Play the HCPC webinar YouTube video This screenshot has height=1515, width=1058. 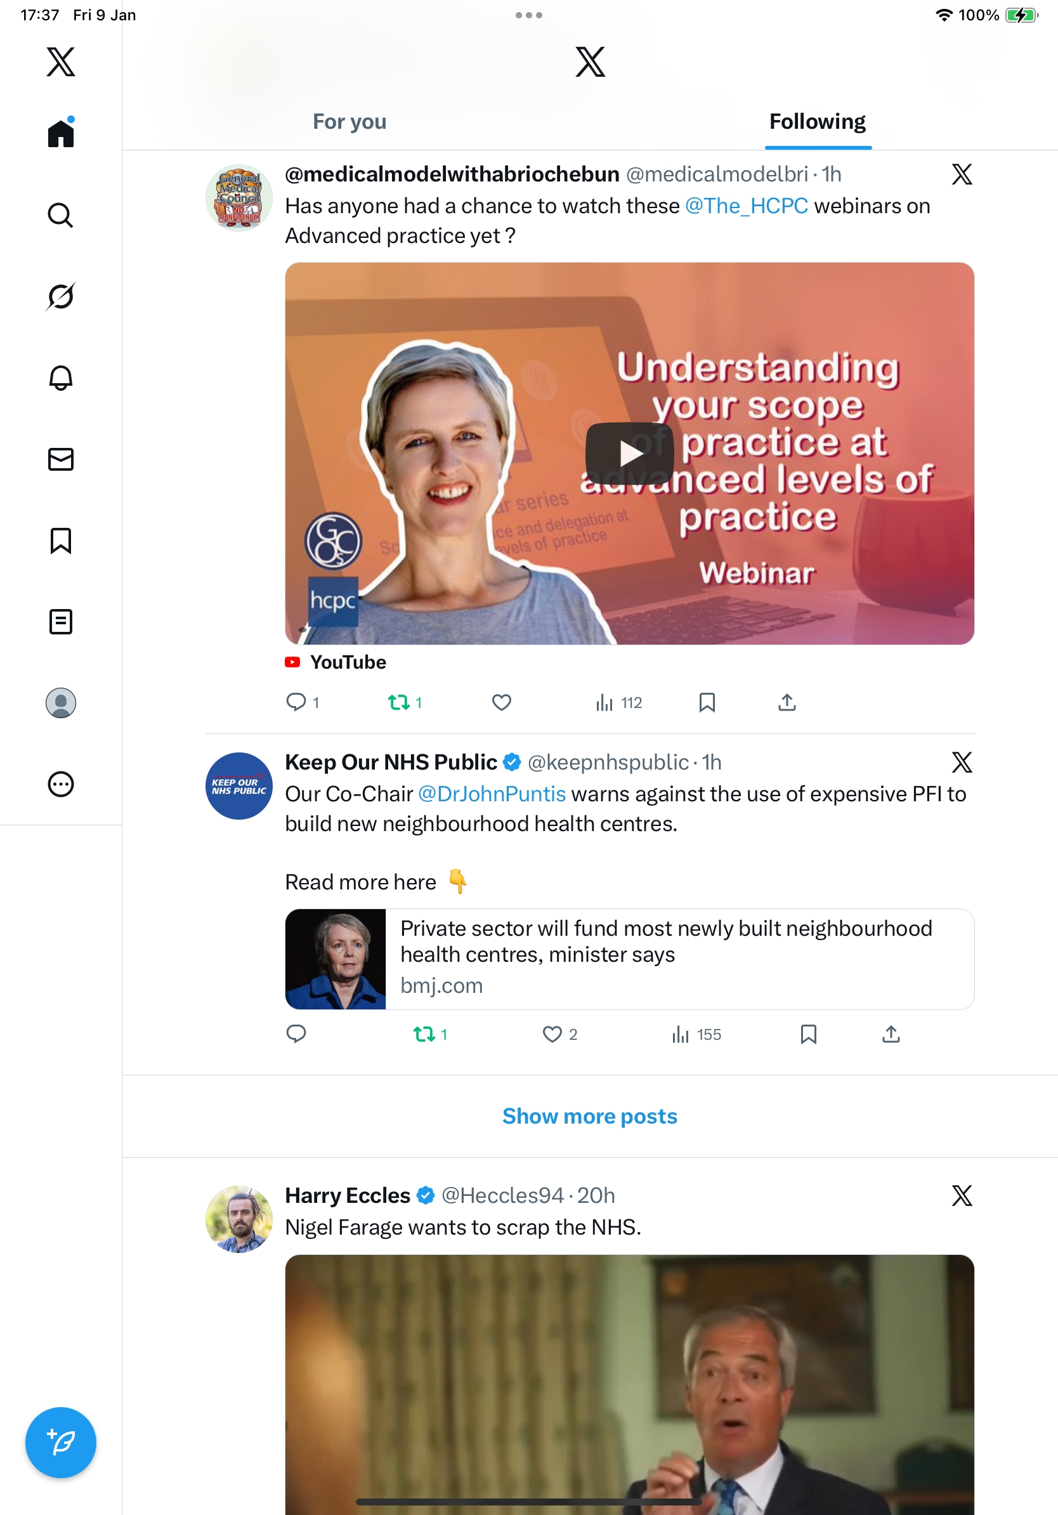tap(629, 454)
